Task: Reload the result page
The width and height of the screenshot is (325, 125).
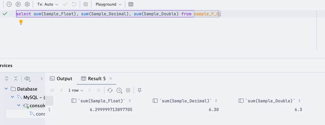Action: coord(110,90)
